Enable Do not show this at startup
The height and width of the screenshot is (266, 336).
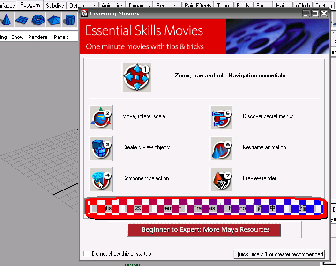pyautogui.click(x=86, y=253)
